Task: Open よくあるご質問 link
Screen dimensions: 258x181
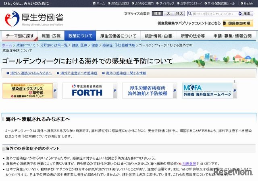Action: pyautogui.click(x=144, y=3)
